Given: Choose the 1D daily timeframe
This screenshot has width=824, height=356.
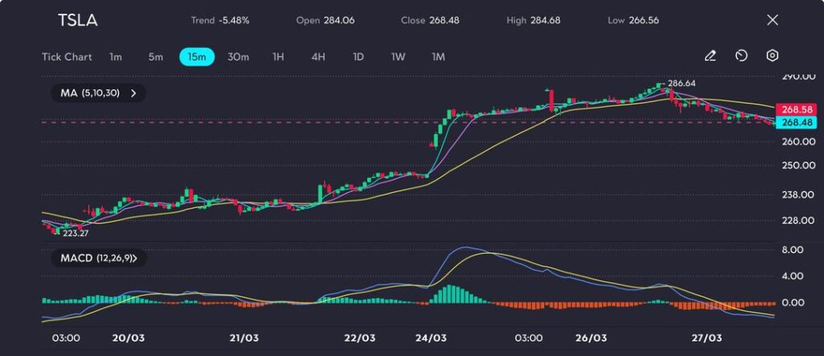Looking at the screenshot, I should tap(358, 57).
